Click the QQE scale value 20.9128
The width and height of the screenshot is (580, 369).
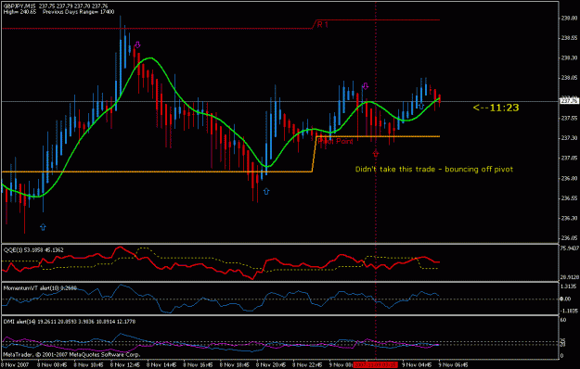coord(569,277)
